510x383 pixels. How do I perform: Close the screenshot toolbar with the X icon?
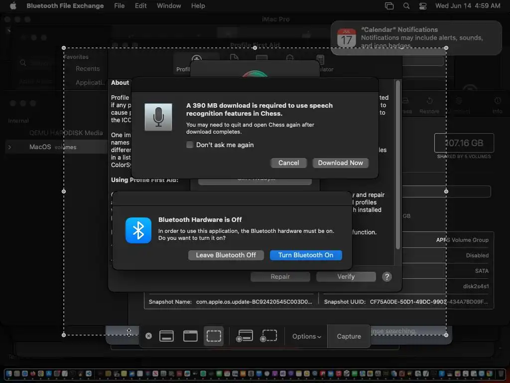148,336
